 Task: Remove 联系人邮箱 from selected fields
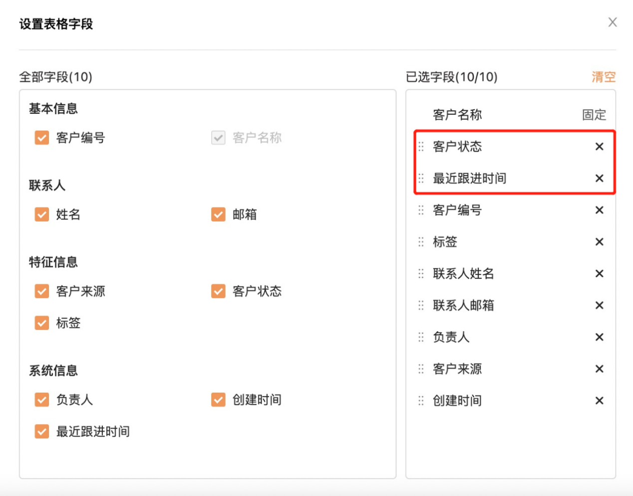tap(599, 305)
